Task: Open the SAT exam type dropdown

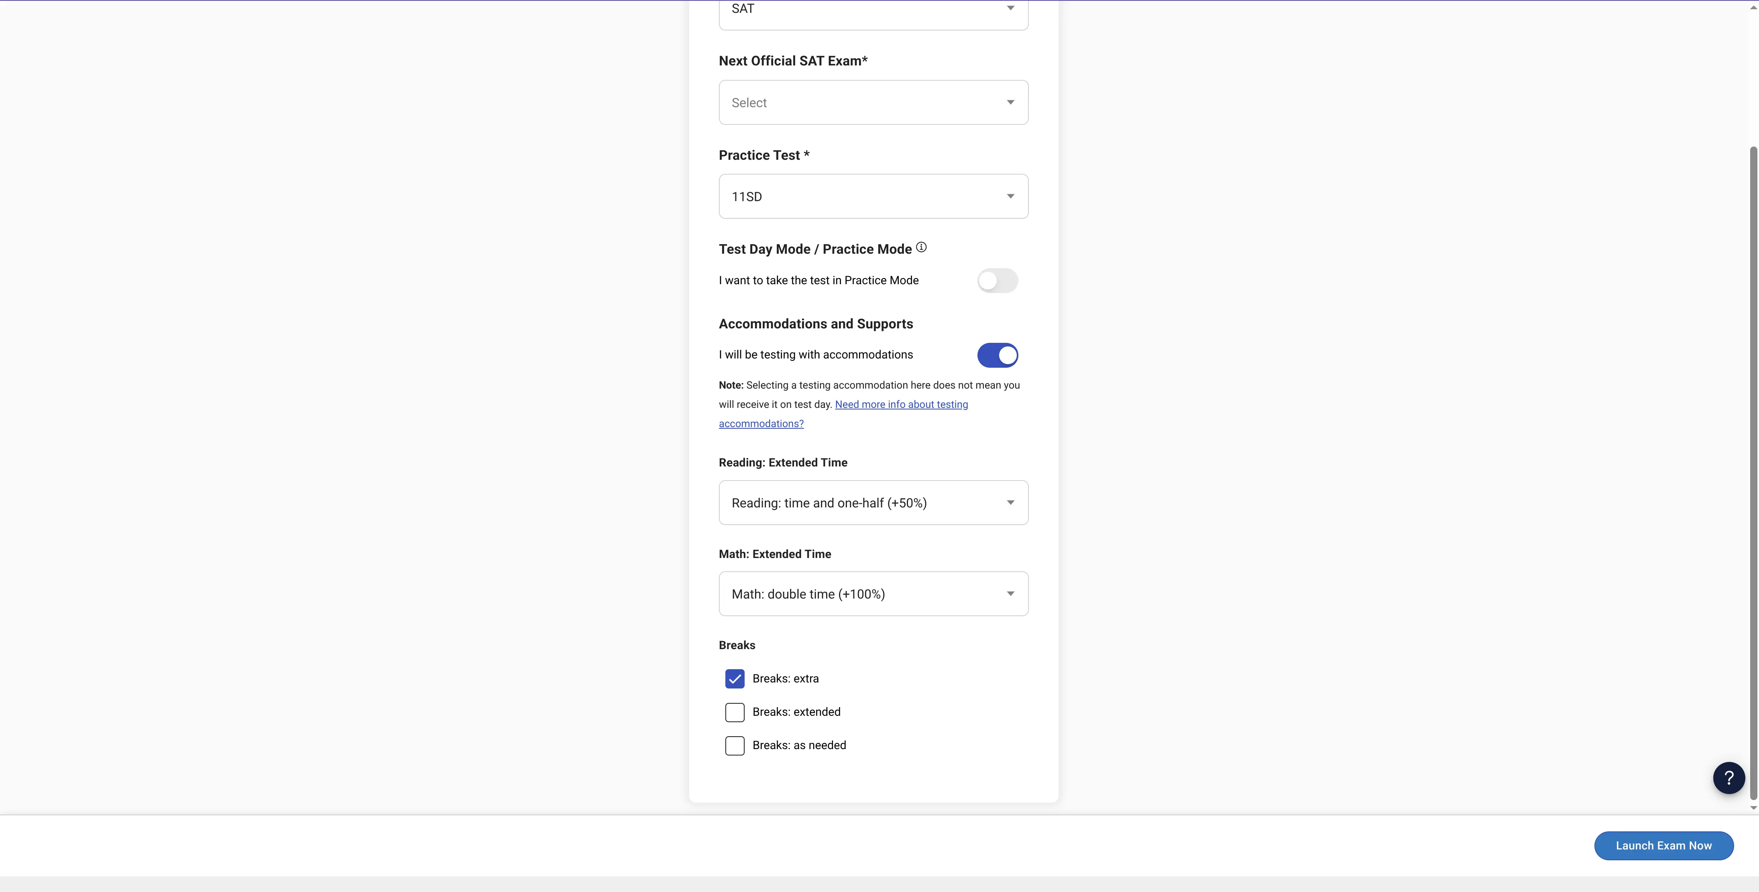Action: tap(873, 14)
